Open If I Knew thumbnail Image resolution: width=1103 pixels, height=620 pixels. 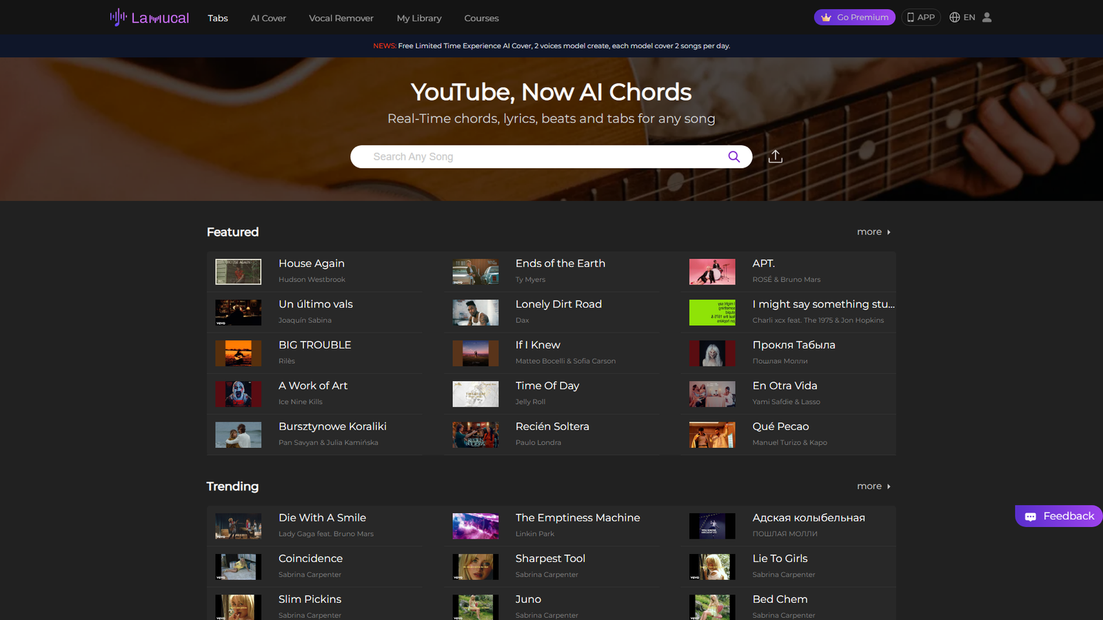[476, 353]
